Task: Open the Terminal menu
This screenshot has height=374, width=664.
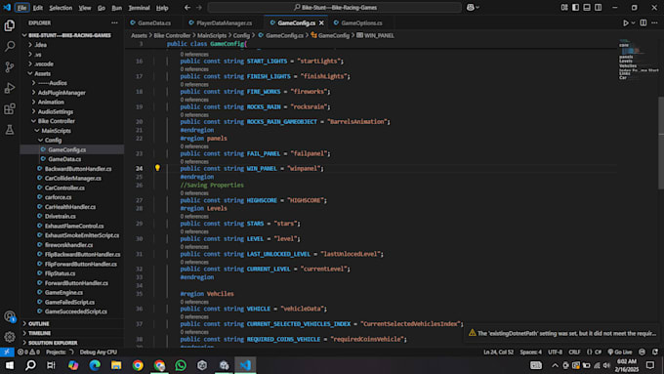Action: pyautogui.click(x=139, y=8)
